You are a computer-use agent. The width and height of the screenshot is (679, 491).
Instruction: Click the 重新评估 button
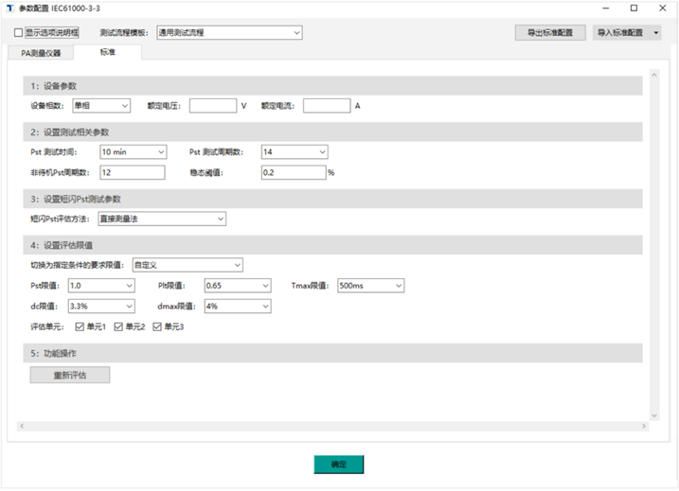click(x=70, y=375)
